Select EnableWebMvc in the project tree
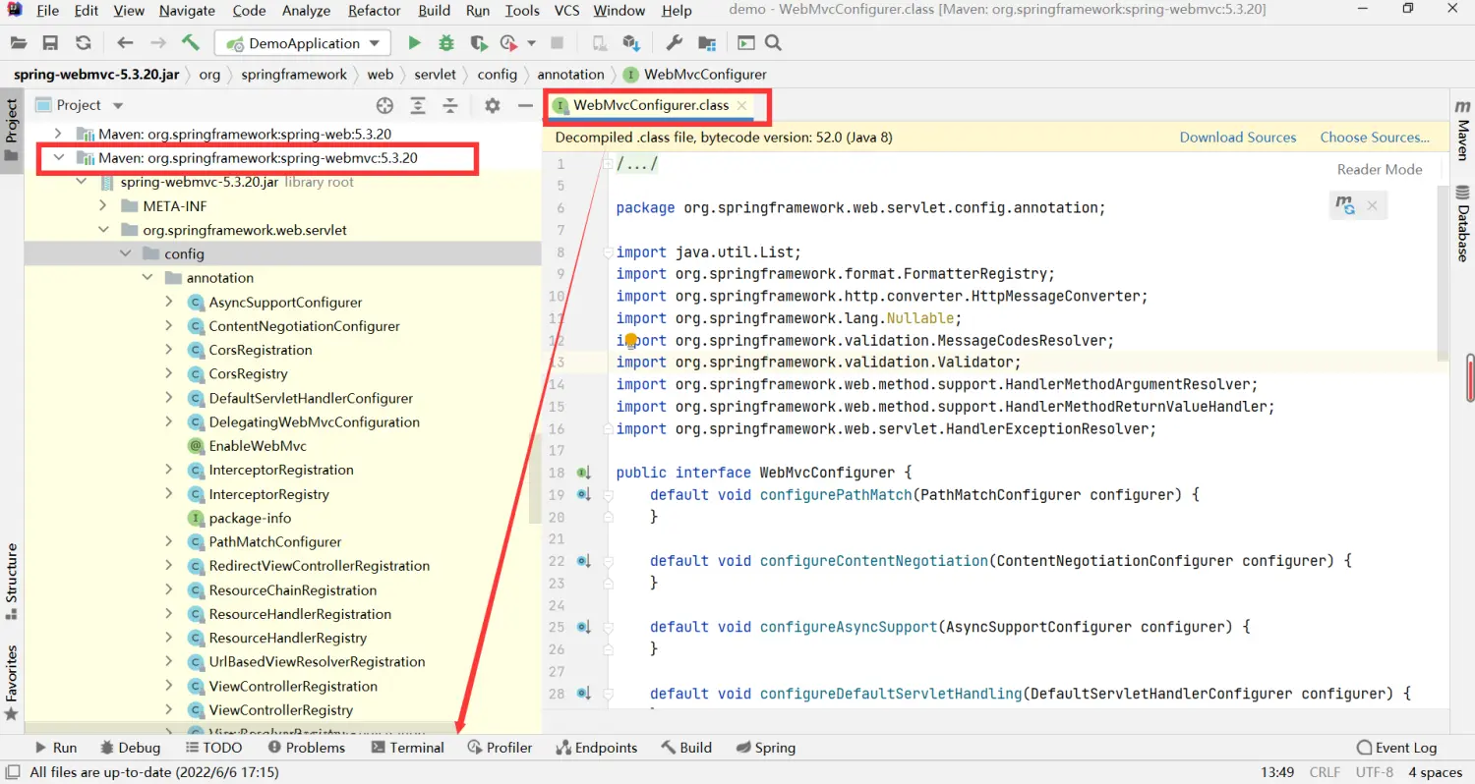 coord(257,446)
